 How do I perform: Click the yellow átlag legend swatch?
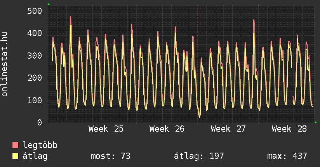(15, 156)
